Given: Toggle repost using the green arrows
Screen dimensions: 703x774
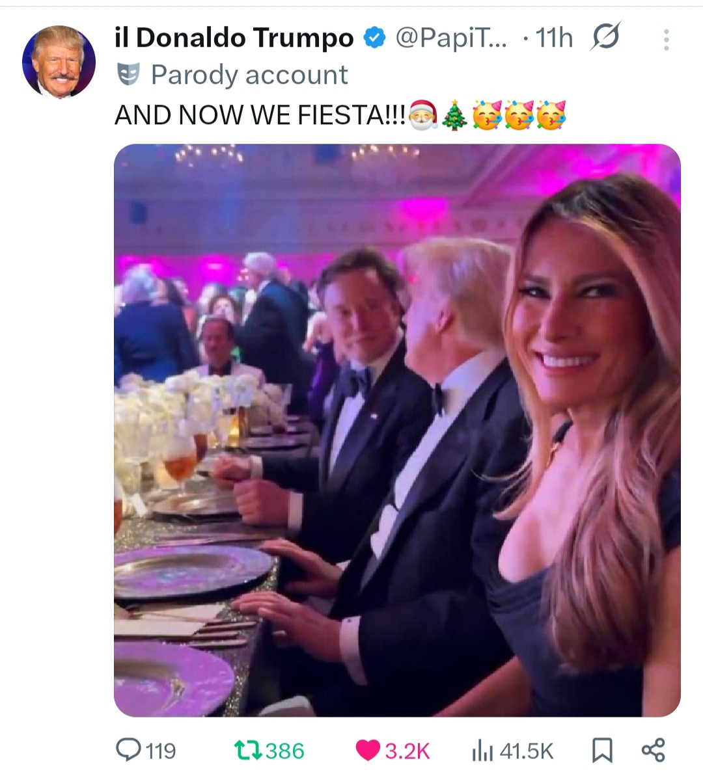Looking at the screenshot, I should pyautogui.click(x=247, y=751).
